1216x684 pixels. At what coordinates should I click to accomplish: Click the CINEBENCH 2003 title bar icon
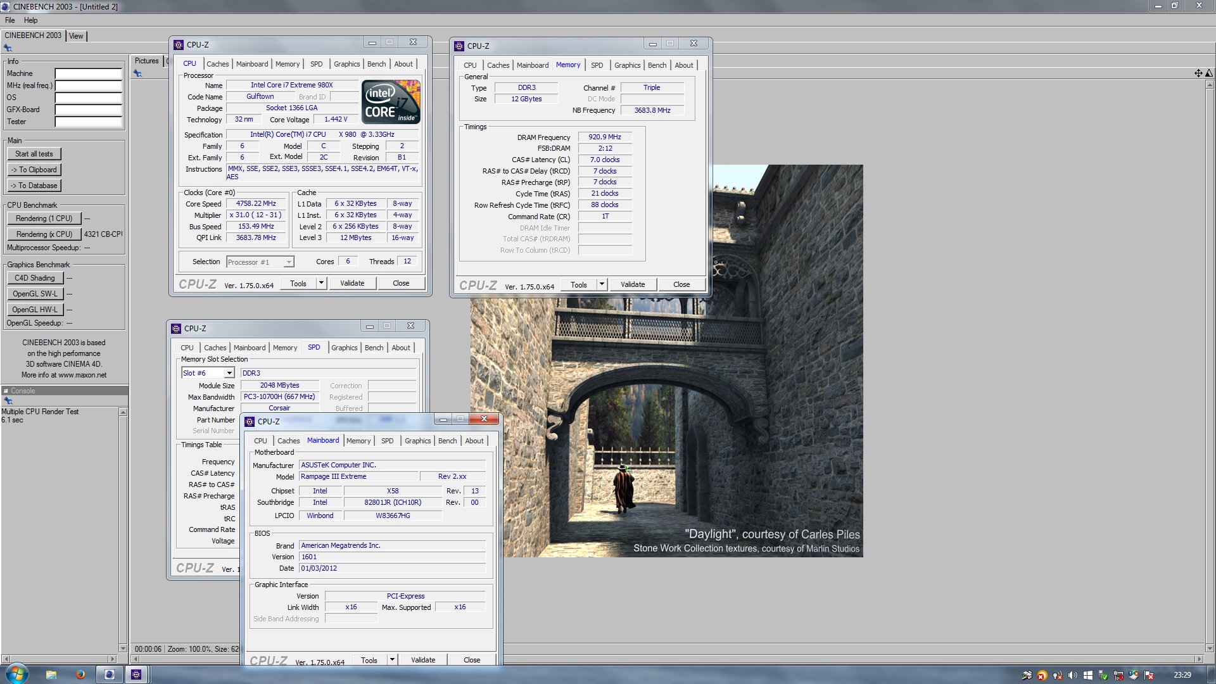6,6
